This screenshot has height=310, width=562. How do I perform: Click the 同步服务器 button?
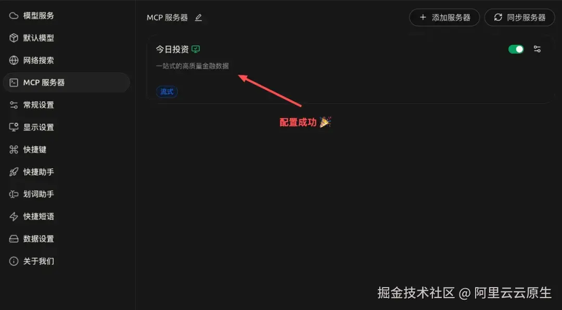pos(520,18)
